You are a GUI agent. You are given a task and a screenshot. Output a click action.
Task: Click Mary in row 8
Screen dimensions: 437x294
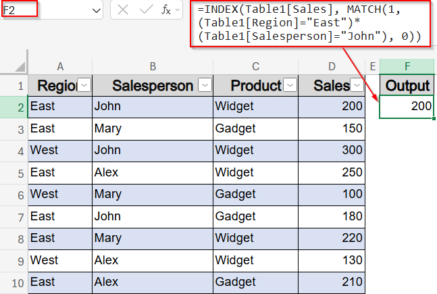[x=153, y=239]
